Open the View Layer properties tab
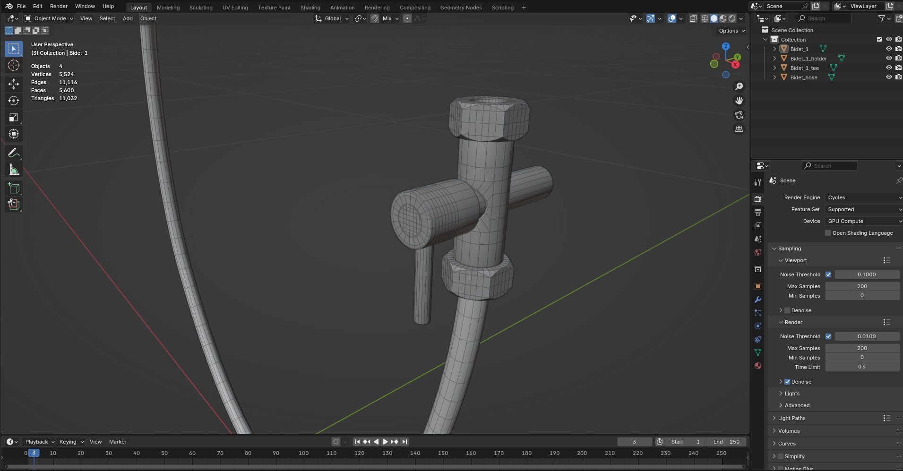Screen dimensions: 903x471 tap(758, 226)
